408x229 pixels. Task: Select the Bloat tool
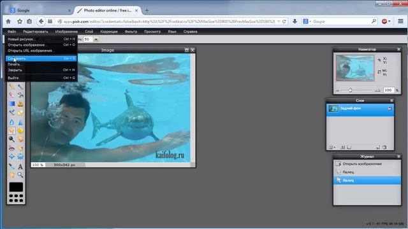pos(11,157)
